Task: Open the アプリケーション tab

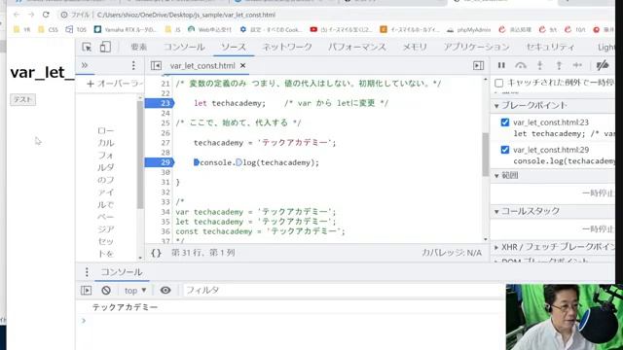Action: (x=476, y=48)
